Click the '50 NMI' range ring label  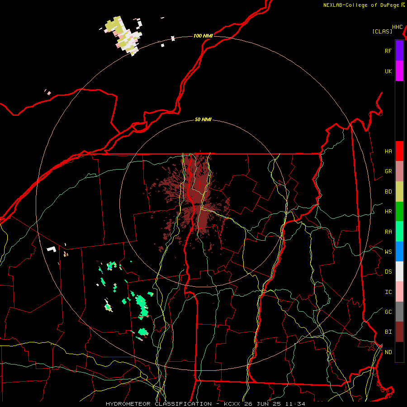click(203, 120)
